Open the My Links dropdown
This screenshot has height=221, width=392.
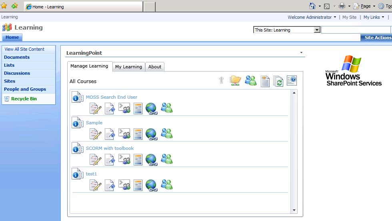point(374,17)
